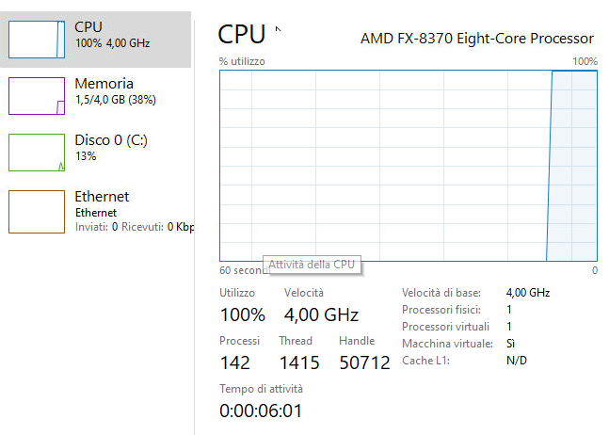Click the Handle count 50712
The image size is (609, 435).
point(363,363)
